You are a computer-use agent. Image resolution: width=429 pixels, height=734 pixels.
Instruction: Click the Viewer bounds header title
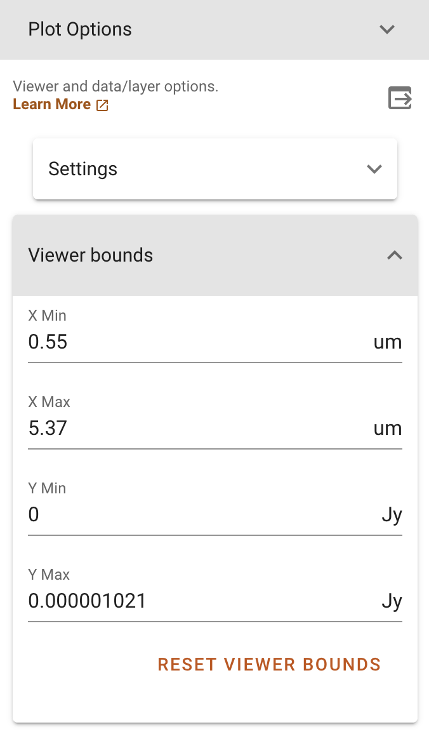91,255
